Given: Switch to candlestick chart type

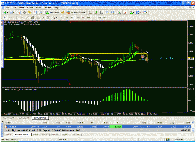Looking at the screenshot, I should (96, 12).
